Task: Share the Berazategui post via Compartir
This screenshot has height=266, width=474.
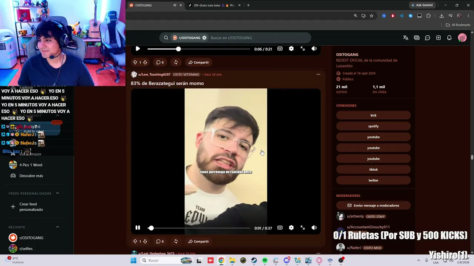Action: point(198,242)
